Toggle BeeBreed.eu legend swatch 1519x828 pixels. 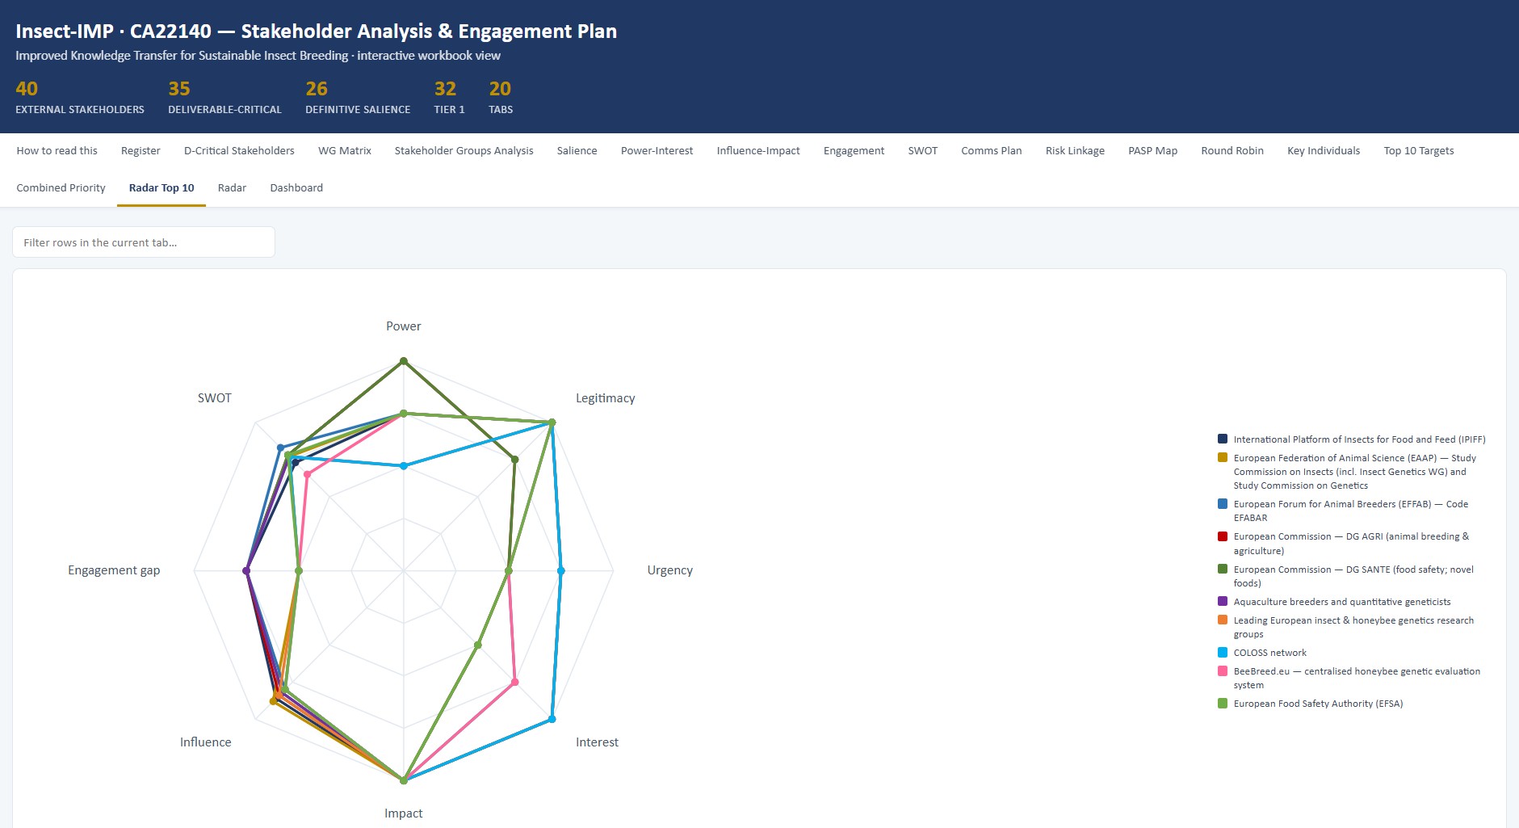point(1223,670)
